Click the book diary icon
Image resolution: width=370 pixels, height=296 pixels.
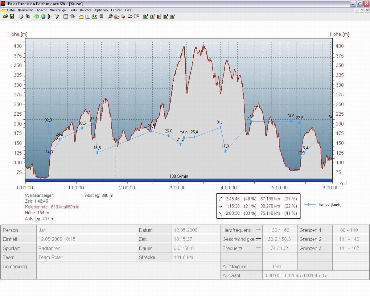[x=72, y=16]
